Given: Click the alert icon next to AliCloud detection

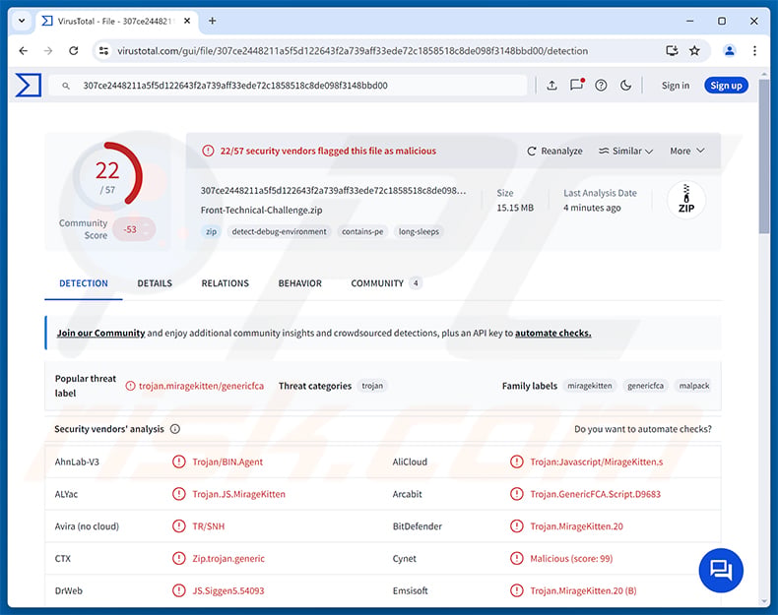Looking at the screenshot, I should (516, 461).
